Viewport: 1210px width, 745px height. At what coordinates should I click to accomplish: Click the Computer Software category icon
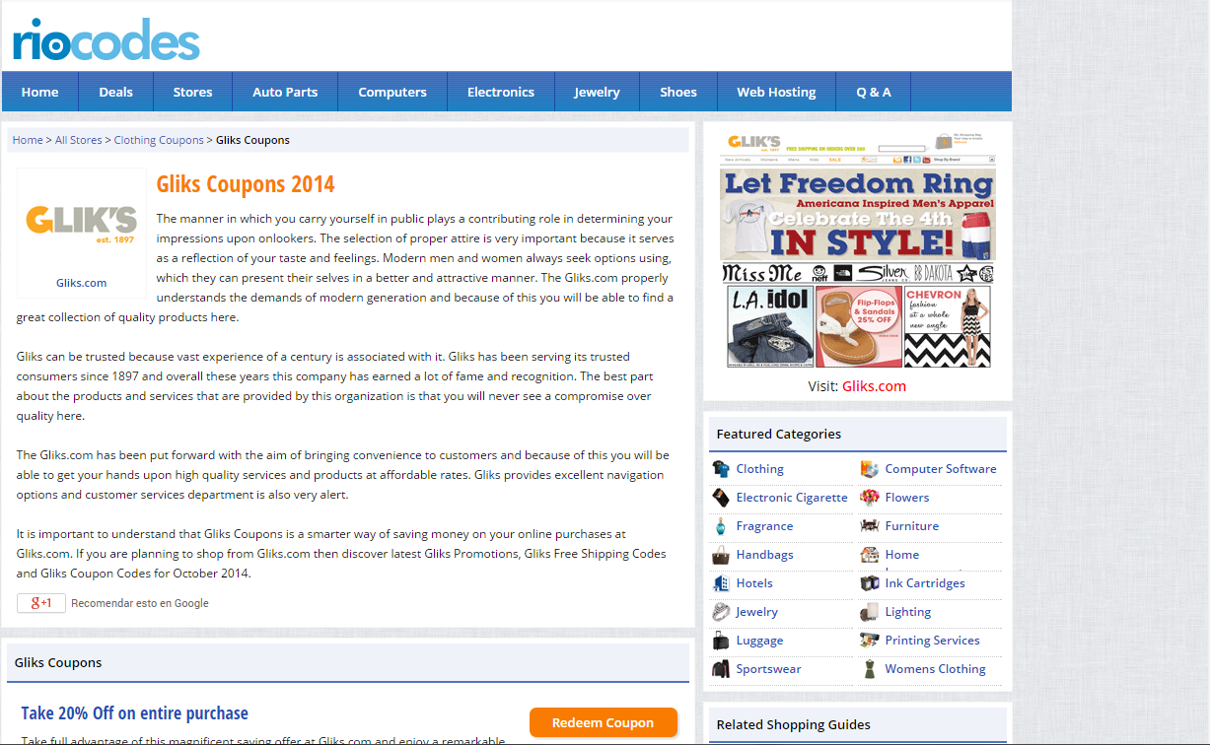coord(870,469)
